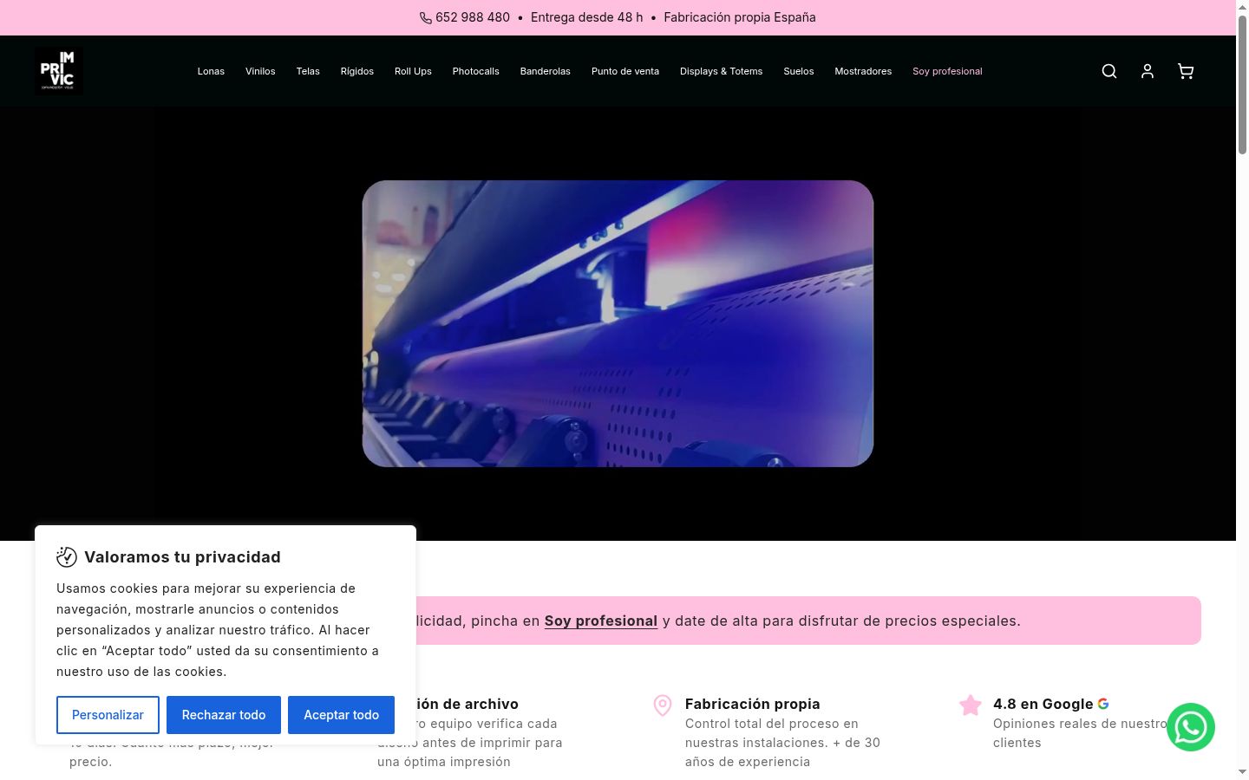
Task: Click the Personalizar cookie button
Action: (108, 715)
